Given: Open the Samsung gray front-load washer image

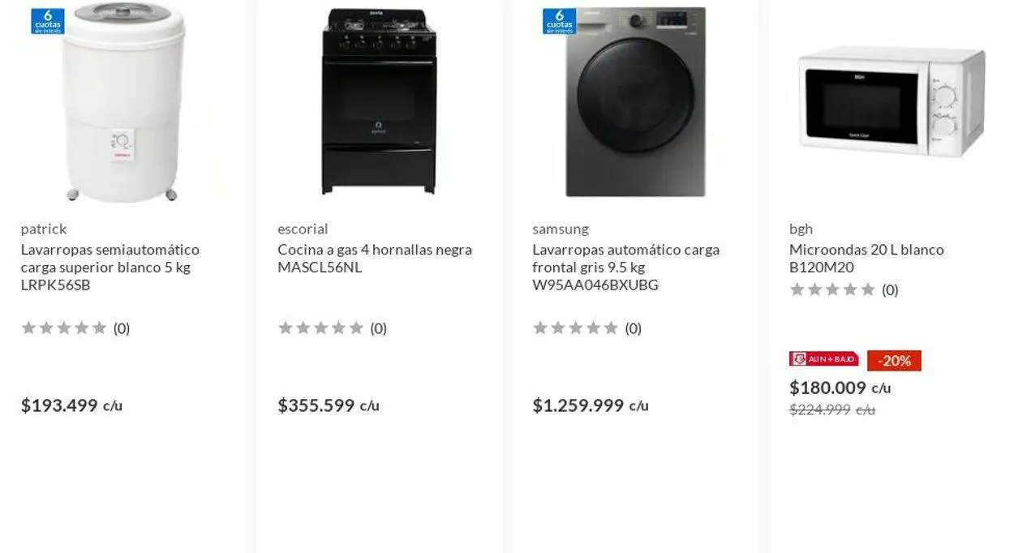Looking at the screenshot, I should click(x=635, y=102).
